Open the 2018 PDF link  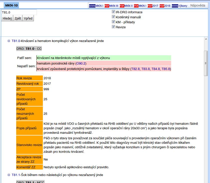[x=167, y=6]
